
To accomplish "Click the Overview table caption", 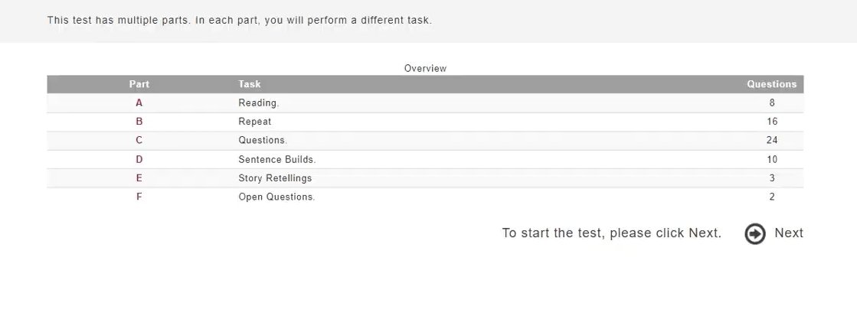I will [425, 68].
